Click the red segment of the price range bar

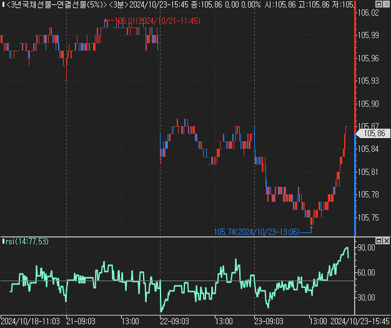(355, 67)
